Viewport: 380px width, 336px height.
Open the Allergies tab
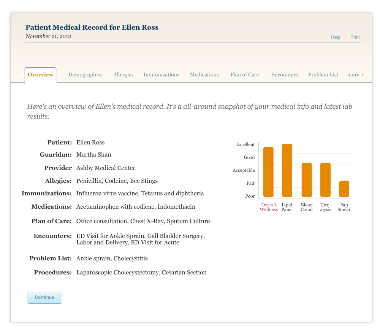coord(123,74)
